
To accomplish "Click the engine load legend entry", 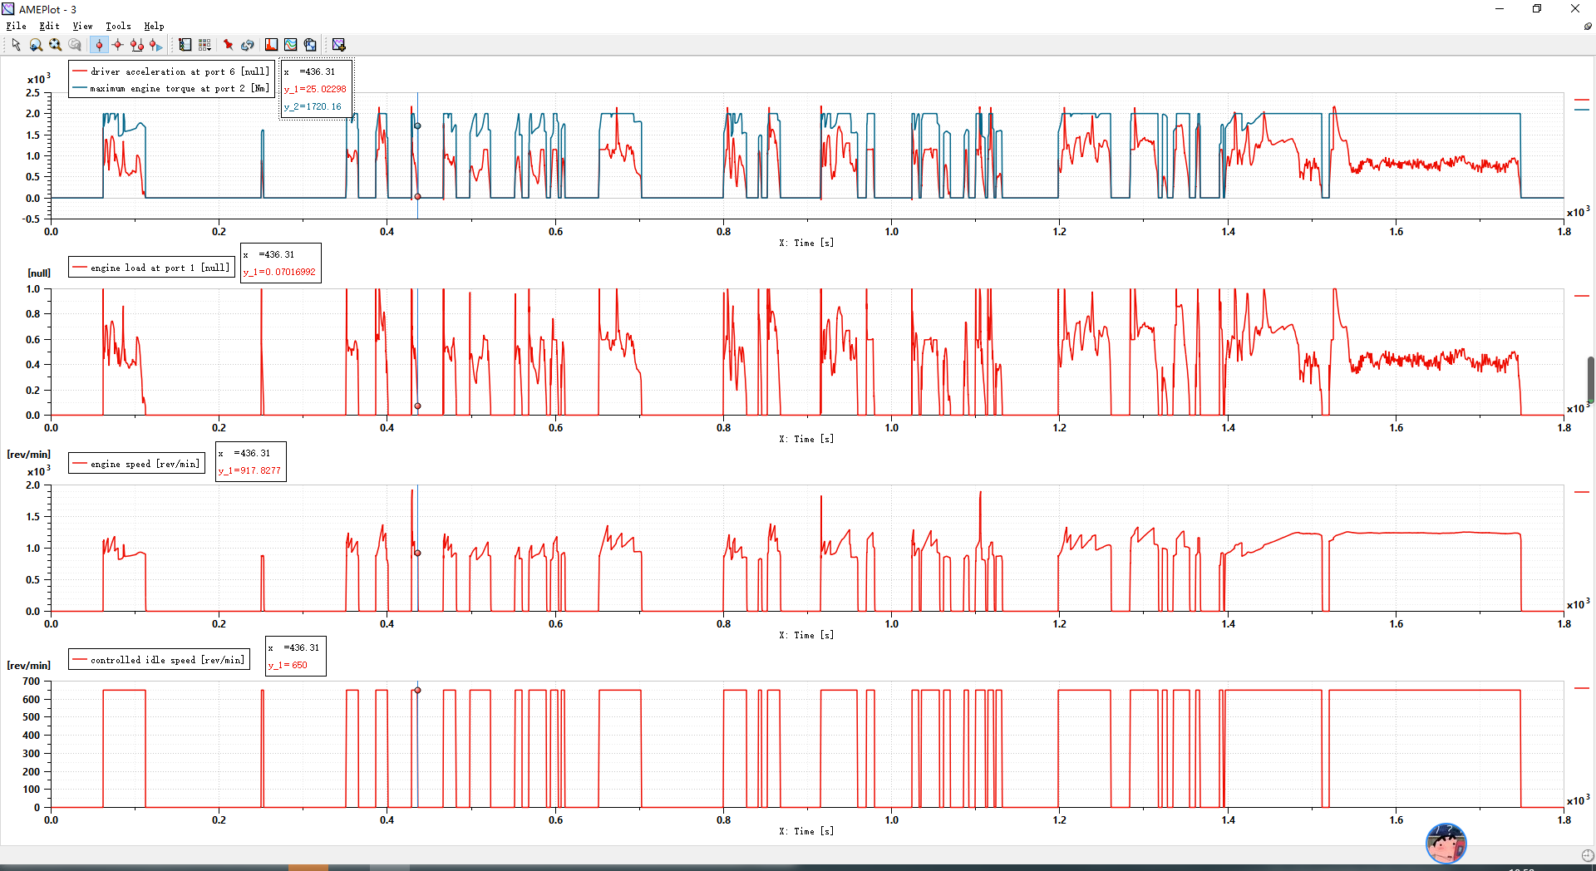I will click(150, 268).
